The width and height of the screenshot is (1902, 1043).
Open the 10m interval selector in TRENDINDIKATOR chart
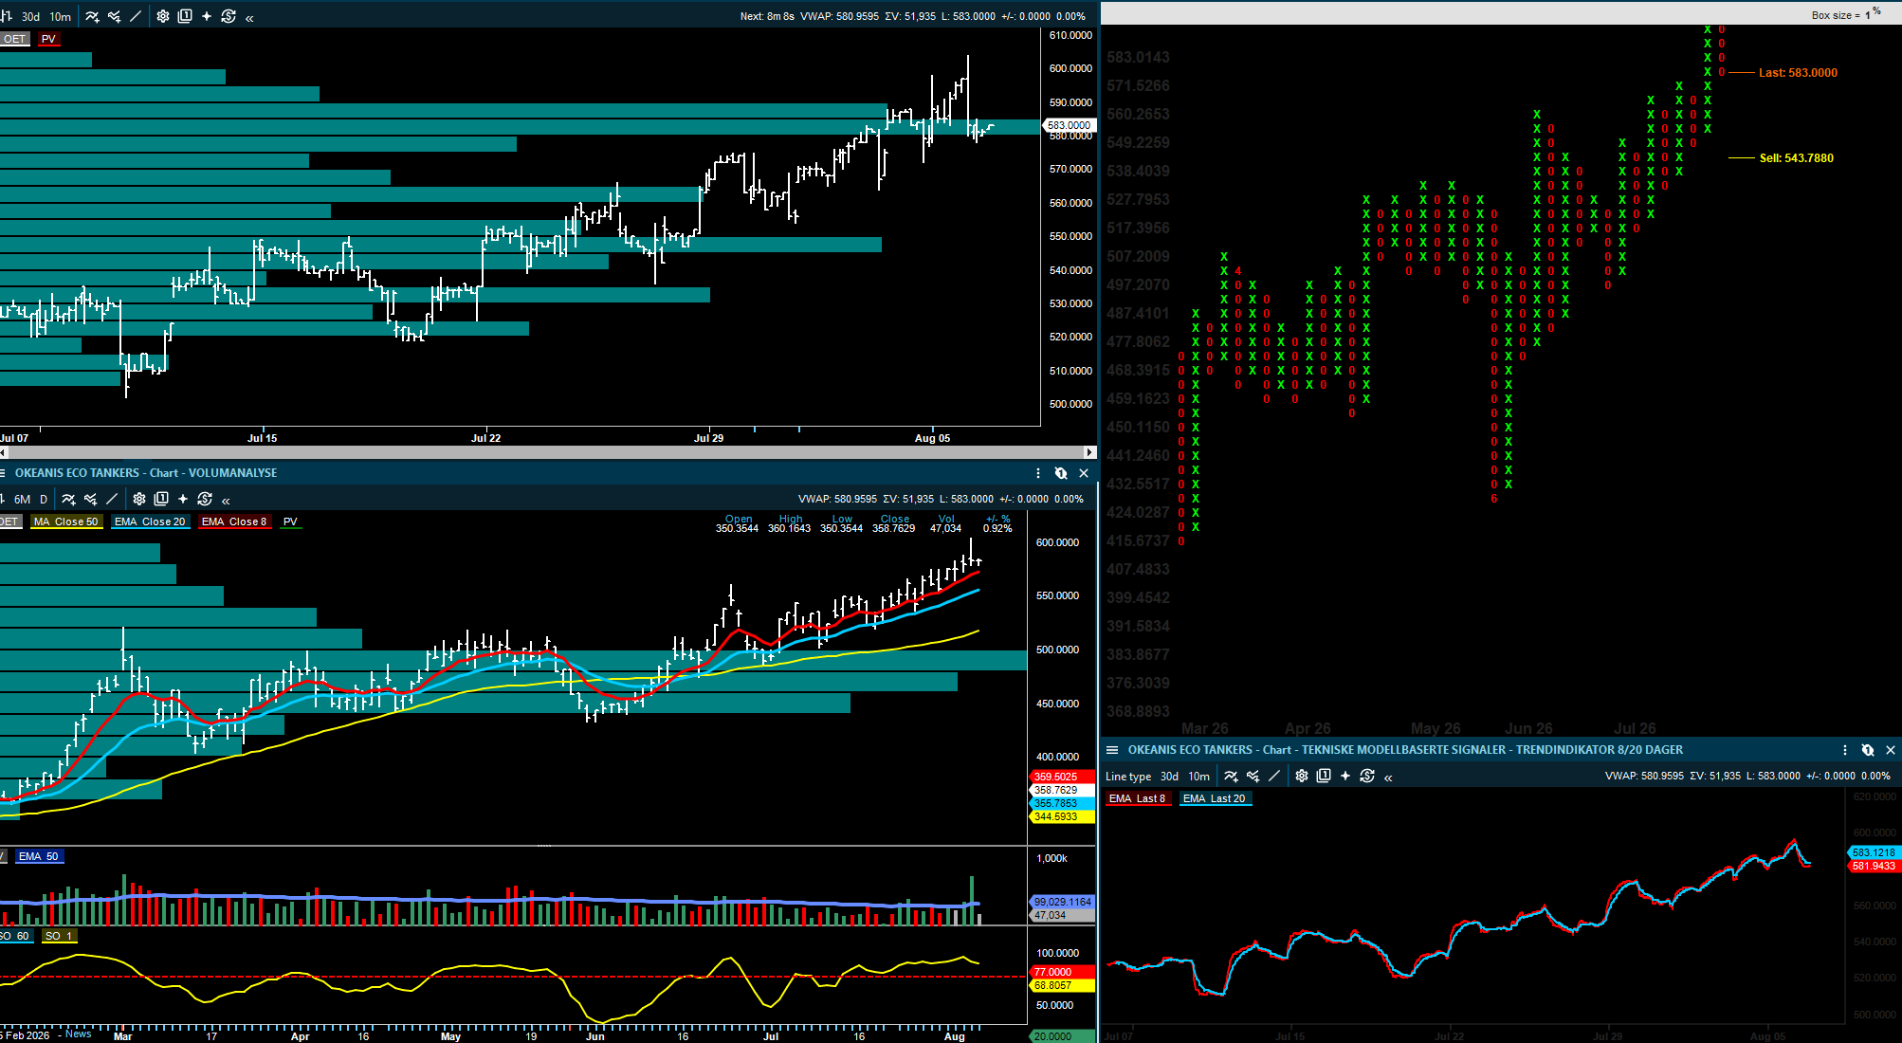[x=1199, y=777]
